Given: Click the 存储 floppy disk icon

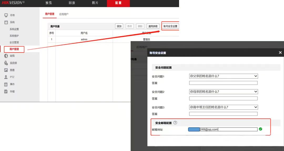Looking at the screenshot, I should click(x=6, y=91).
